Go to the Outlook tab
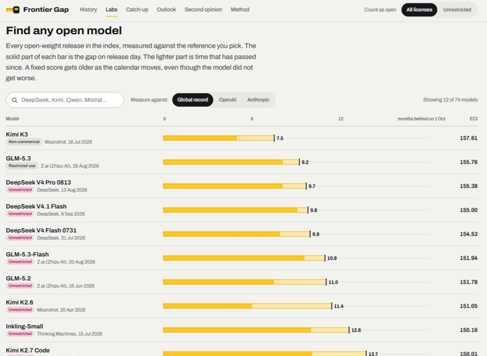The width and height of the screenshot is (487, 356). tap(166, 9)
